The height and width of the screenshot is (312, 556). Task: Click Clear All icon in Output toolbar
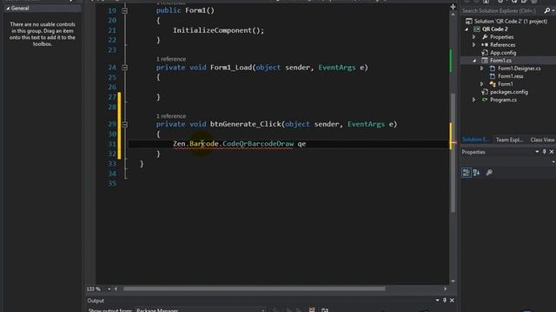[312, 310]
